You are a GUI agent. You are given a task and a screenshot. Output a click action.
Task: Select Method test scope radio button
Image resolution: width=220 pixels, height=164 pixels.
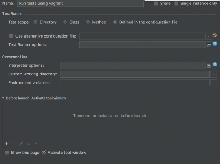coord(88,22)
